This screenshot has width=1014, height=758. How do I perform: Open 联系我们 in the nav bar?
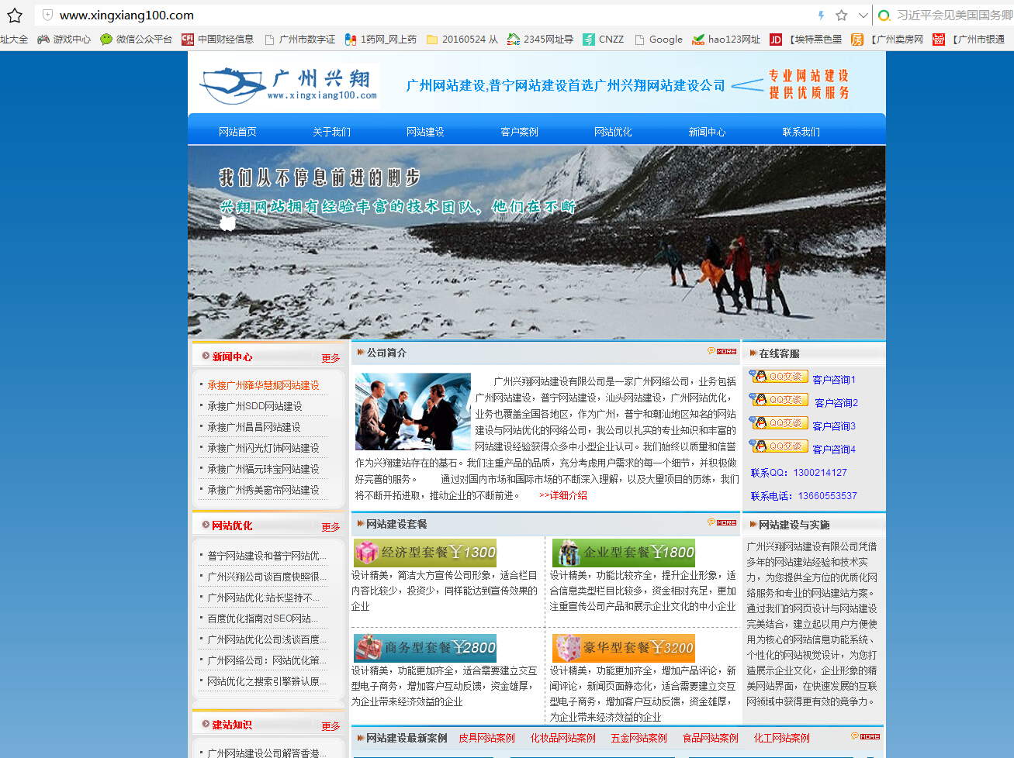801,132
